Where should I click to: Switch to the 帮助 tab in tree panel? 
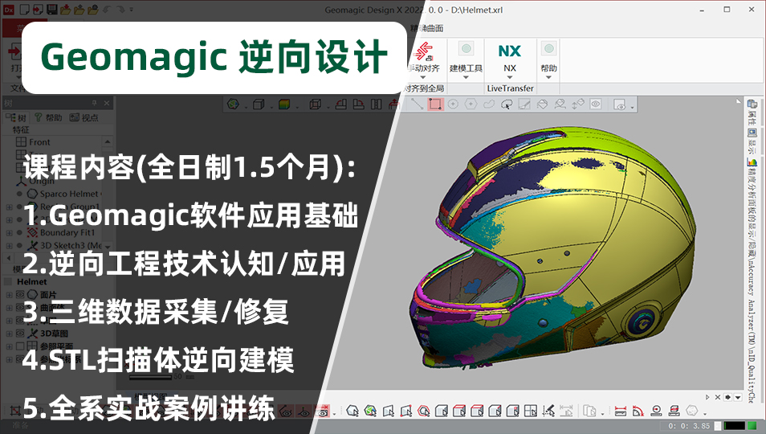click(x=48, y=118)
